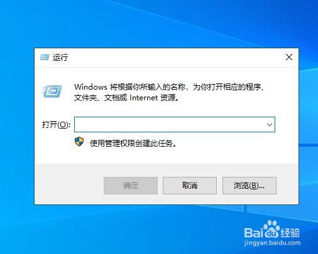
Task: Click the 运行 title text
Action: [x=60, y=57]
